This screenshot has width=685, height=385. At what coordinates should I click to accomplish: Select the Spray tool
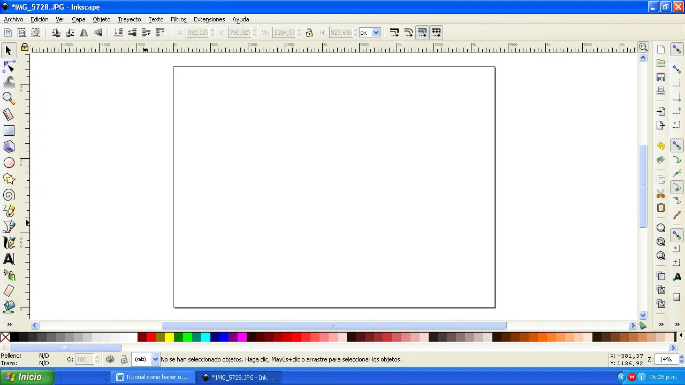tap(9, 275)
